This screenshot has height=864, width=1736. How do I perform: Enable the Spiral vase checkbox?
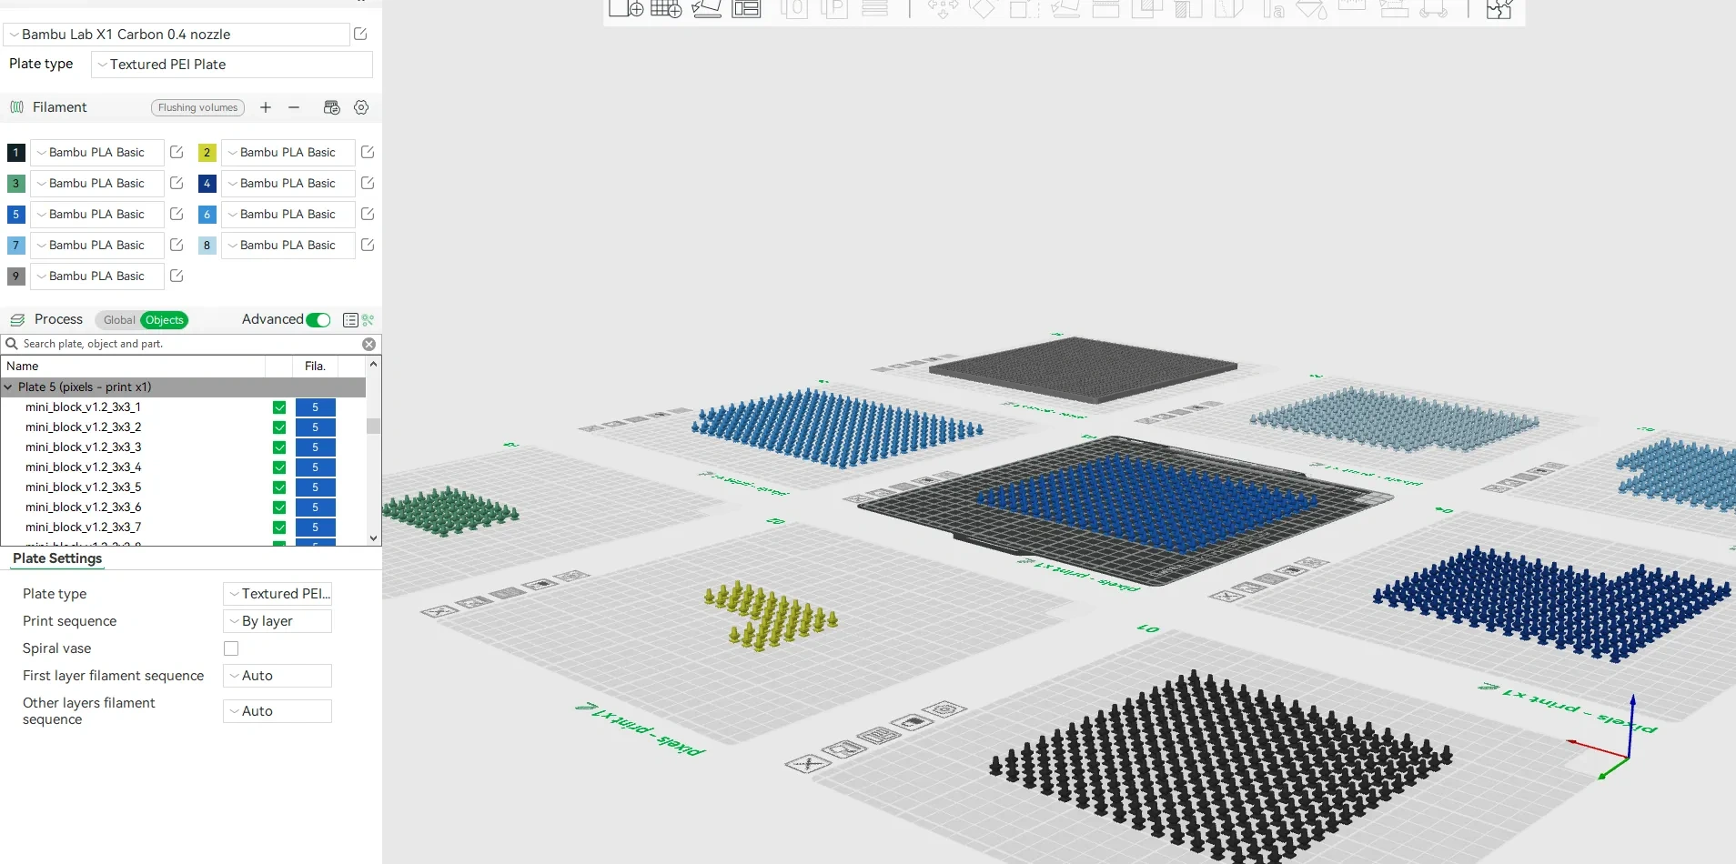click(x=231, y=648)
